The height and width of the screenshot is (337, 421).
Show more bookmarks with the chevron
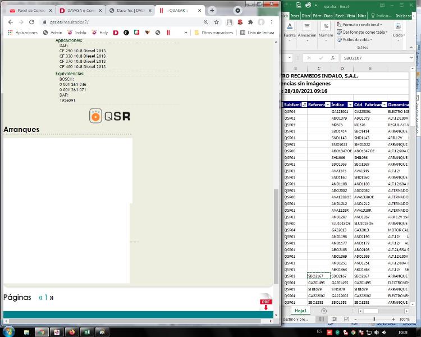186,33
